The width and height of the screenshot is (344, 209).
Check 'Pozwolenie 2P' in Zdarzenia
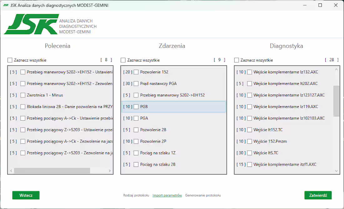pyautogui.click(x=137, y=141)
